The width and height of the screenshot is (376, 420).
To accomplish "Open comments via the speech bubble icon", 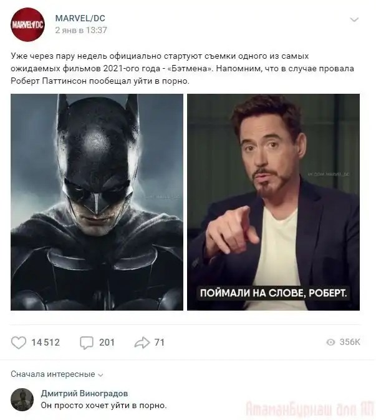I will coord(87,342).
